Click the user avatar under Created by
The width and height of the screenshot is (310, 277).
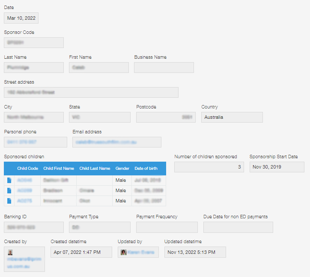[10, 253]
